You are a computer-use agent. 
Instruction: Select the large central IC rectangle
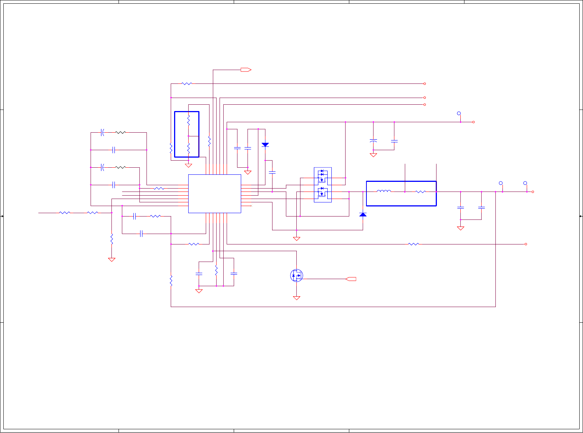click(215, 194)
